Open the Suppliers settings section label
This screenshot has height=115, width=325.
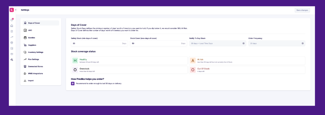(32, 45)
